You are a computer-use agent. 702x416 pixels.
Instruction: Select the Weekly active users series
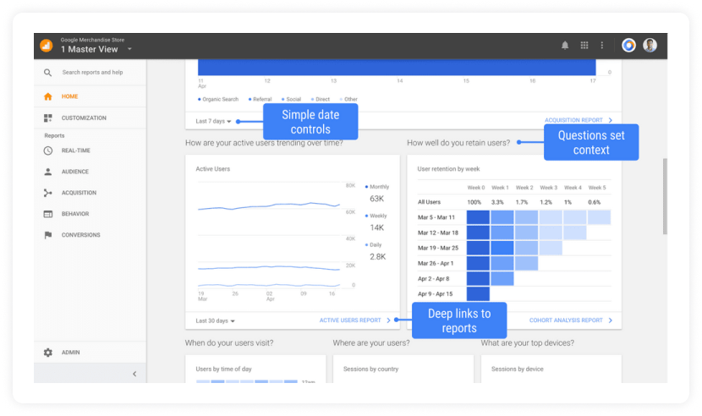click(x=376, y=216)
